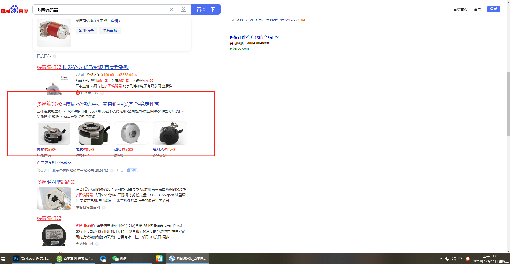Image resolution: width=510 pixels, height=264 pixels.
Task: Click the small circle icon beside 百度百科
Action: click(x=55, y=56)
